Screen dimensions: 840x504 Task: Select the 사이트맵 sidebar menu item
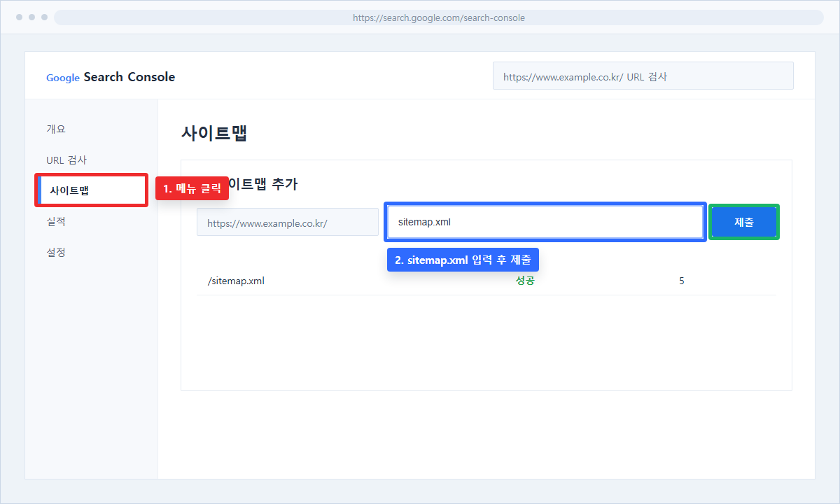(x=91, y=190)
